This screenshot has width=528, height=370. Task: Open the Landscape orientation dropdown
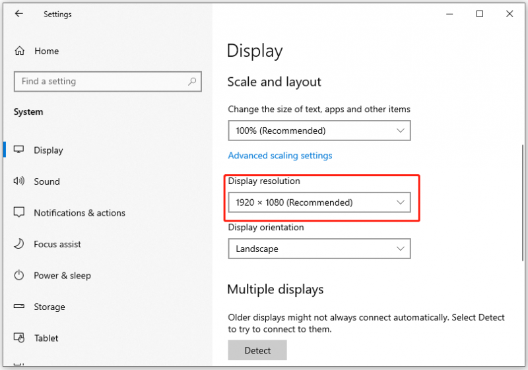(x=319, y=249)
